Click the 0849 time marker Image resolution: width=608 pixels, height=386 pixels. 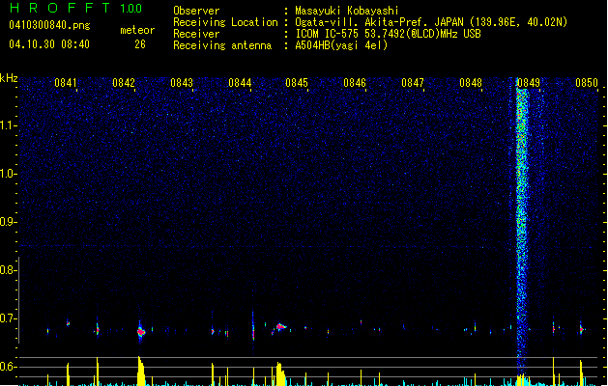pyautogui.click(x=529, y=83)
